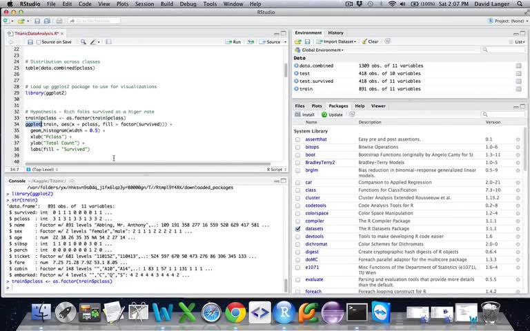Viewport: 530px width, 331px height.
Task: Open the R Script file type dropdown
Action: [x=277, y=170]
